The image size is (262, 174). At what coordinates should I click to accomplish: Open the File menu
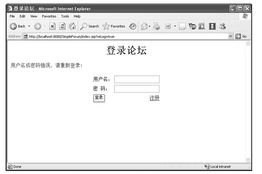[x=12, y=16]
